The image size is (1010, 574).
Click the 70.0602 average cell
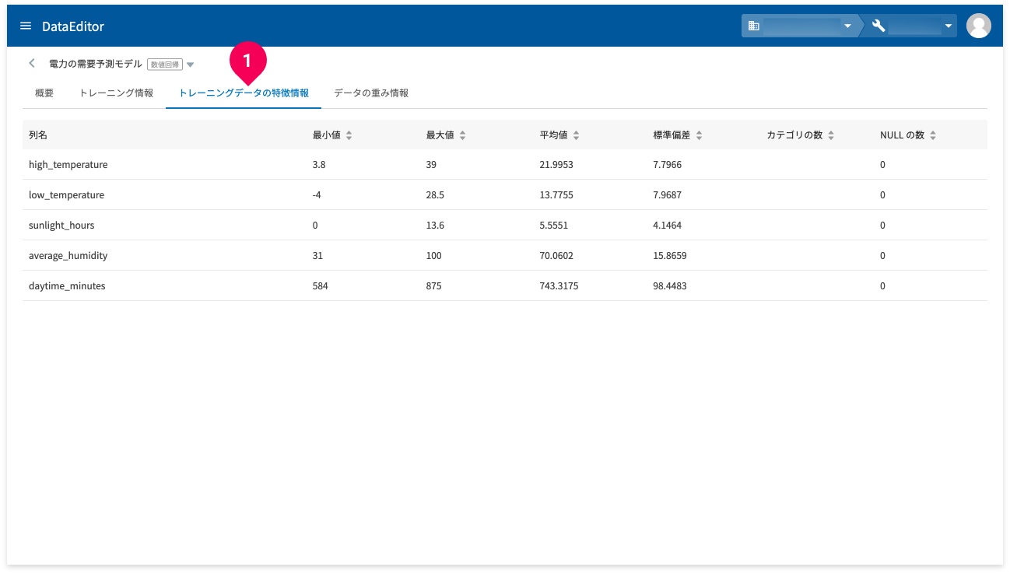[x=556, y=256]
